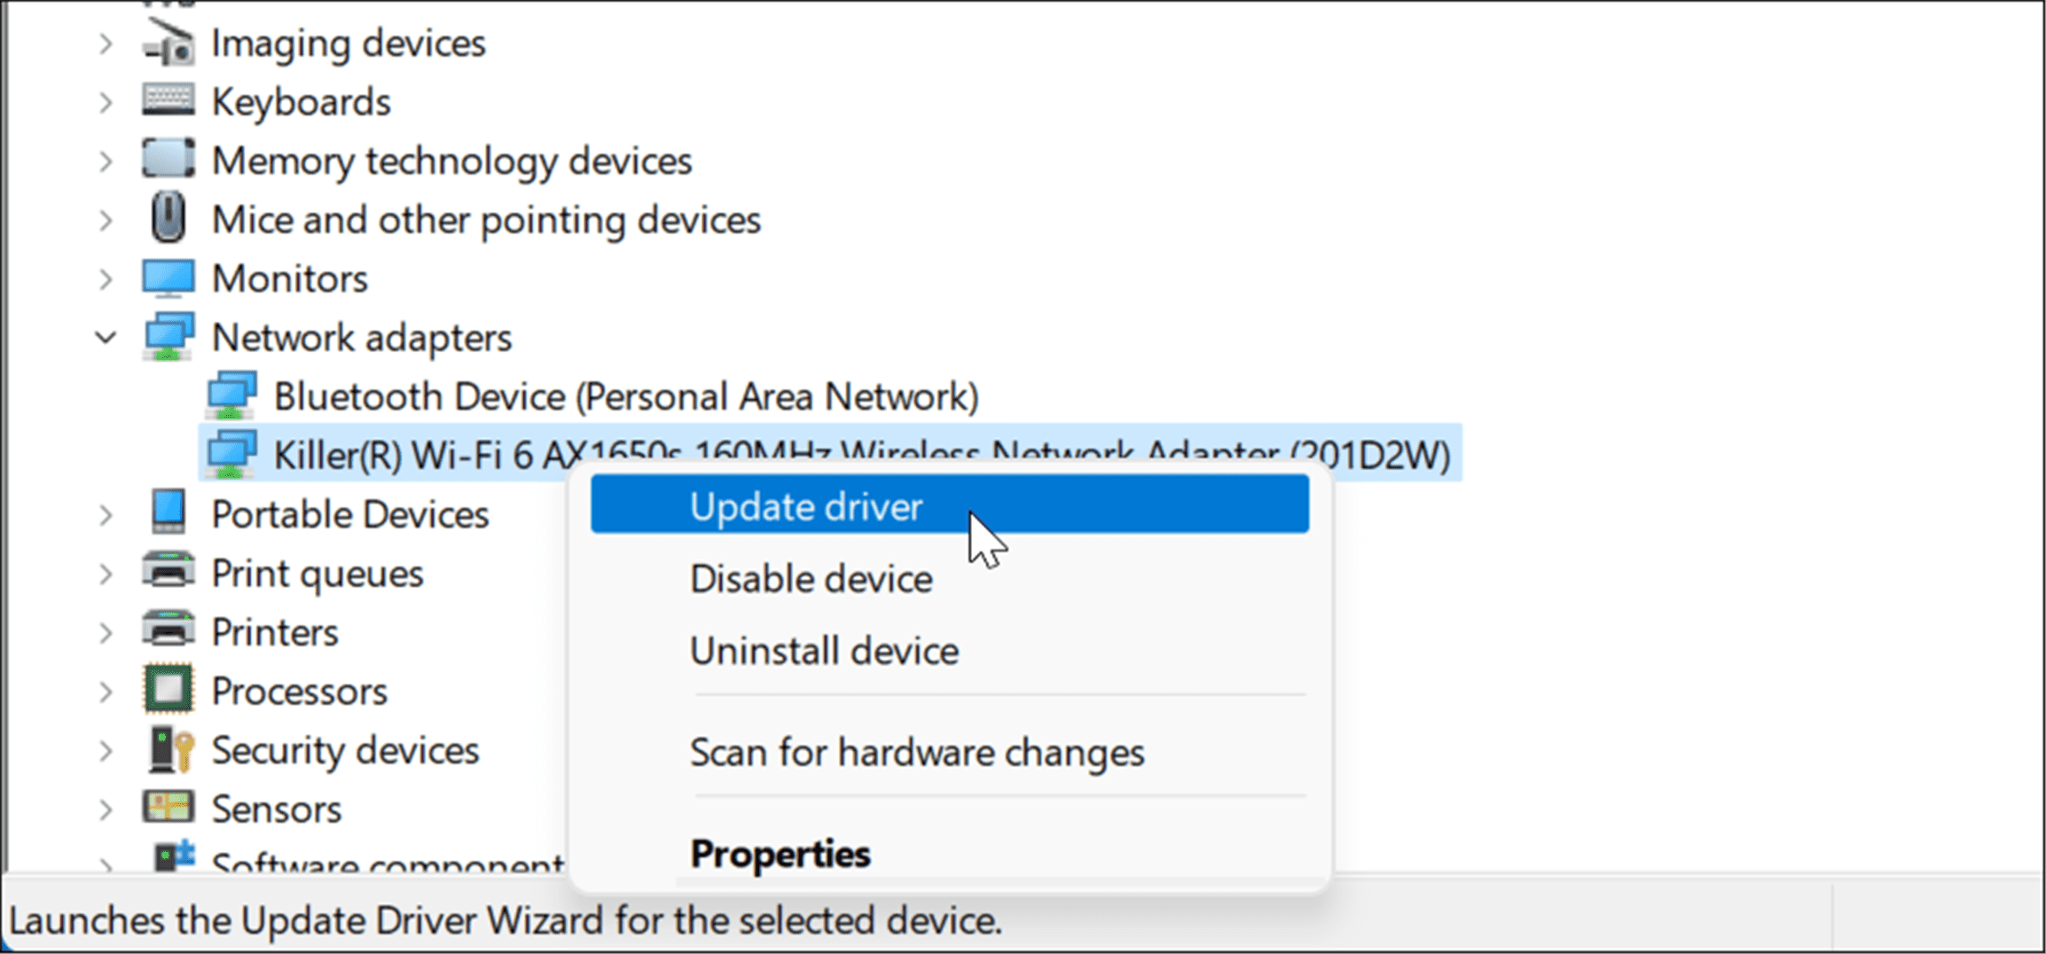Click the Processors chip icon
2046x954 pixels.
click(x=169, y=690)
